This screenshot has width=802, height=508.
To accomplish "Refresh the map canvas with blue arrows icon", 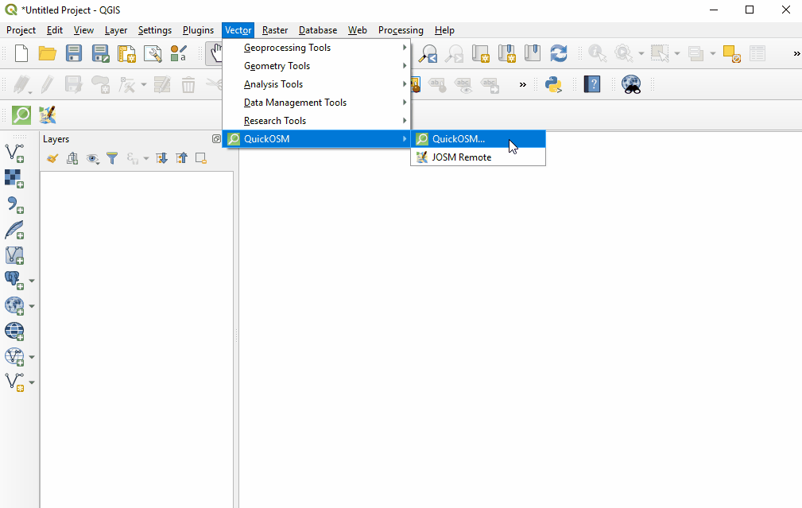I will [559, 53].
